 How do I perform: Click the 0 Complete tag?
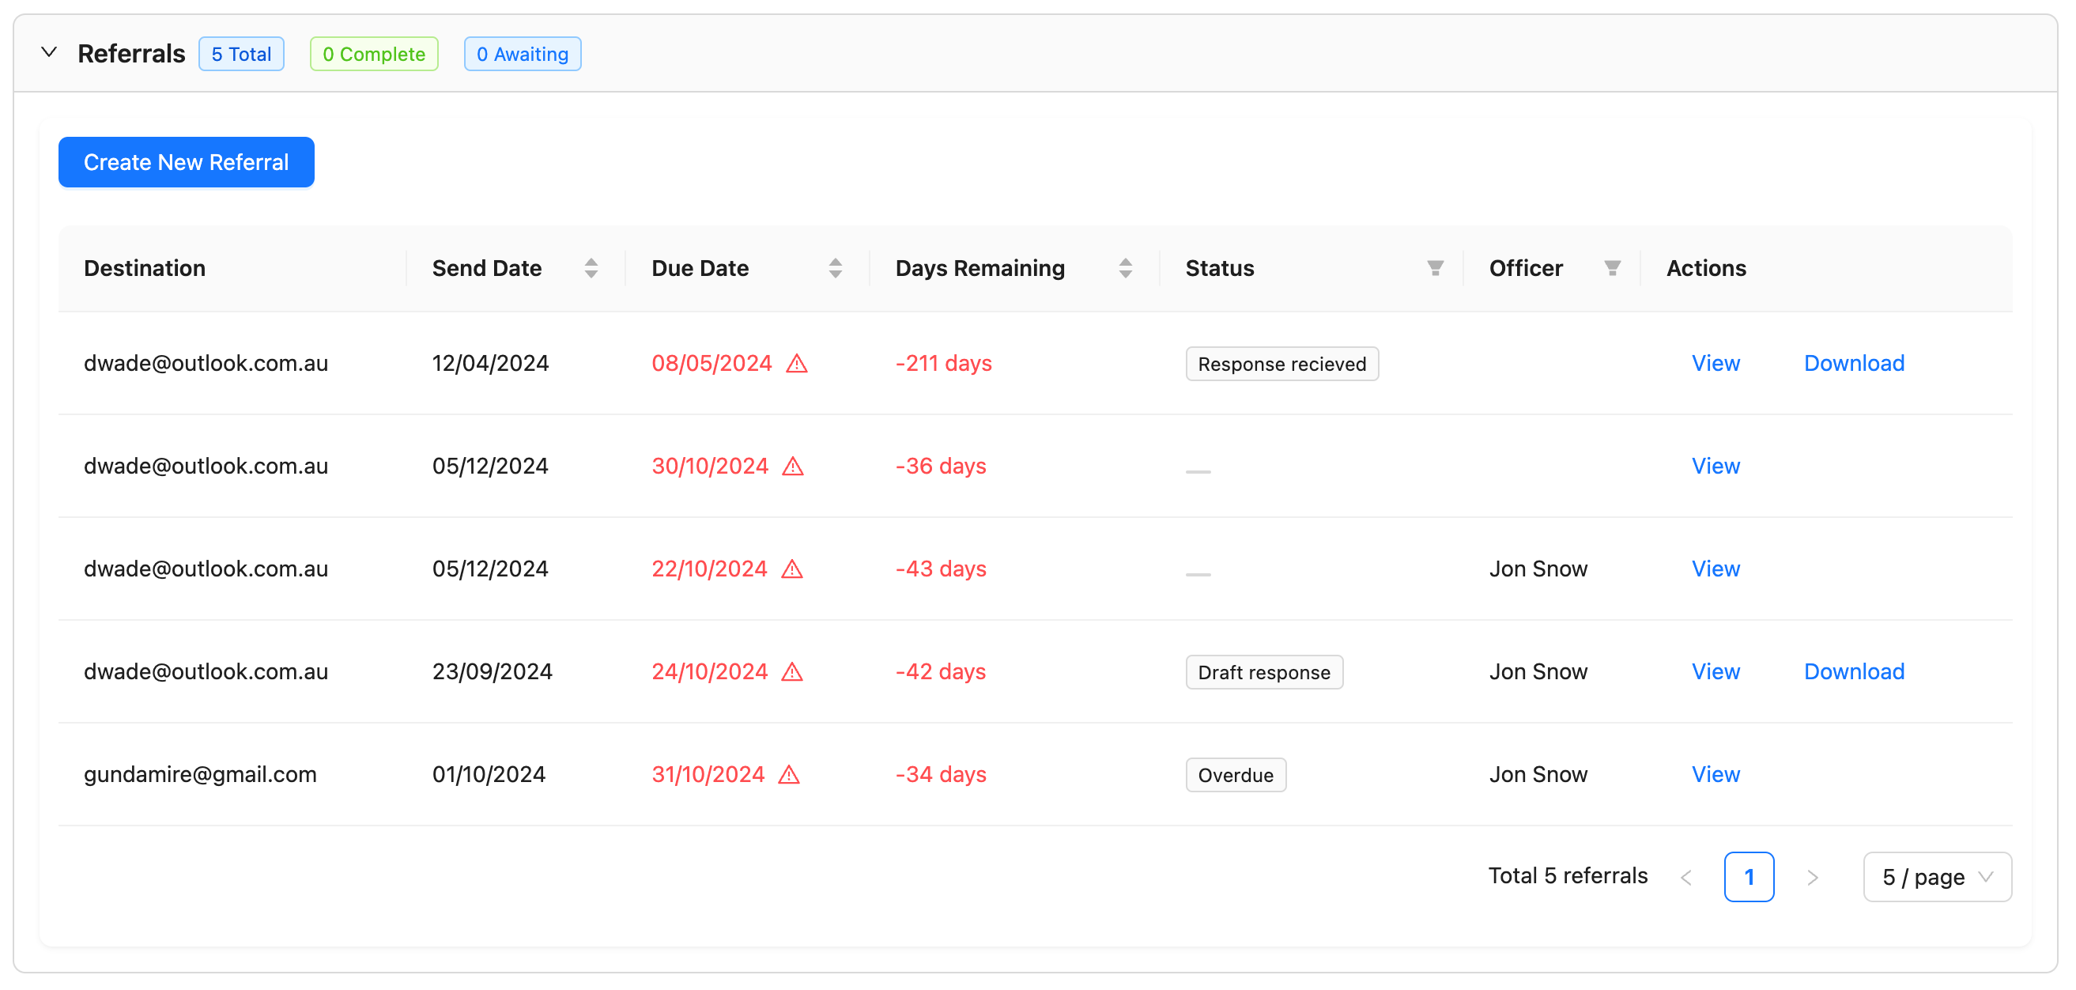(x=374, y=54)
